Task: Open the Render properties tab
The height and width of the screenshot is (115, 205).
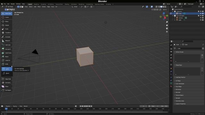Action: (171, 49)
